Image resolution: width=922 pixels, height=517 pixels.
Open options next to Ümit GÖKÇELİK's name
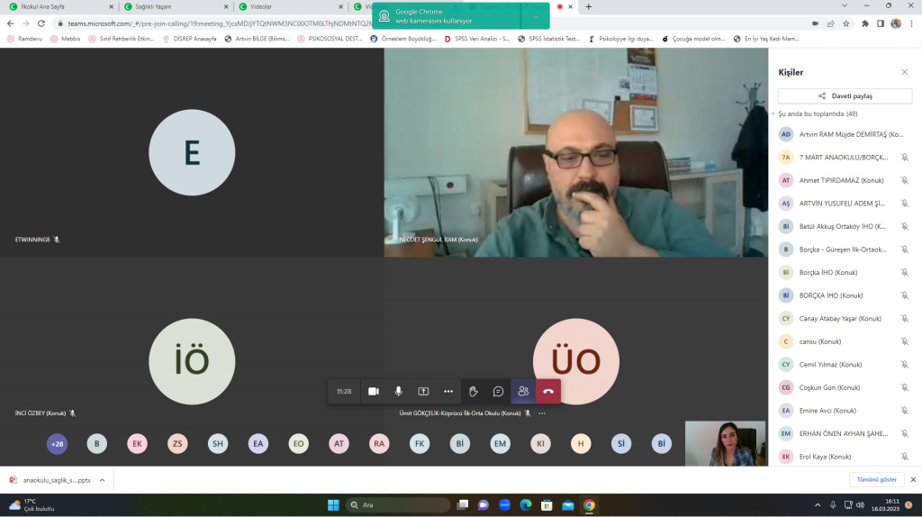[542, 413]
